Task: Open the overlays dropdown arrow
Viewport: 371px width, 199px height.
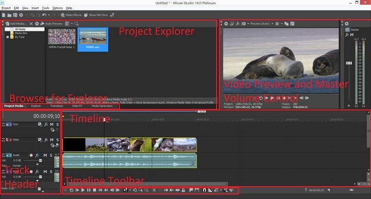Action: click(x=281, y=24)
